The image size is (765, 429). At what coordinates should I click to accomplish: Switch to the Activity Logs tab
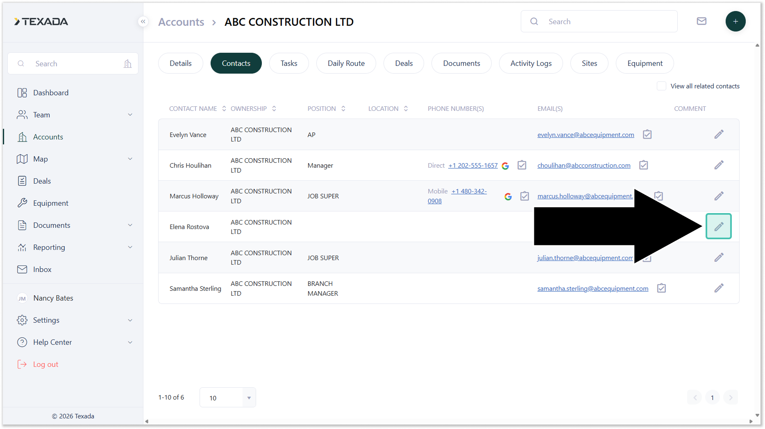pyautogui.click(x=531, y=63)
